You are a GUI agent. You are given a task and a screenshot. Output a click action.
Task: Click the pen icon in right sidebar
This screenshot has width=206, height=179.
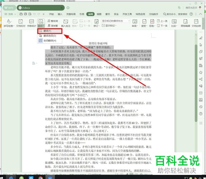coord(201,38)
